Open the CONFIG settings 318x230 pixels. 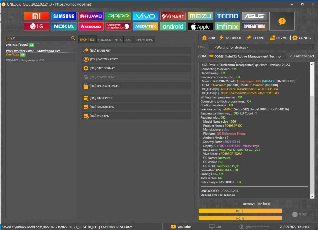pyautogui.click(x=302, y=38)
